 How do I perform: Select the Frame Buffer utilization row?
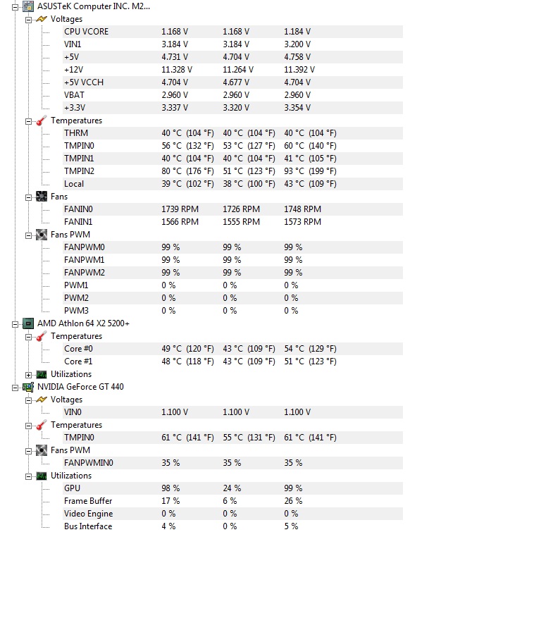(x=88, y=501)
